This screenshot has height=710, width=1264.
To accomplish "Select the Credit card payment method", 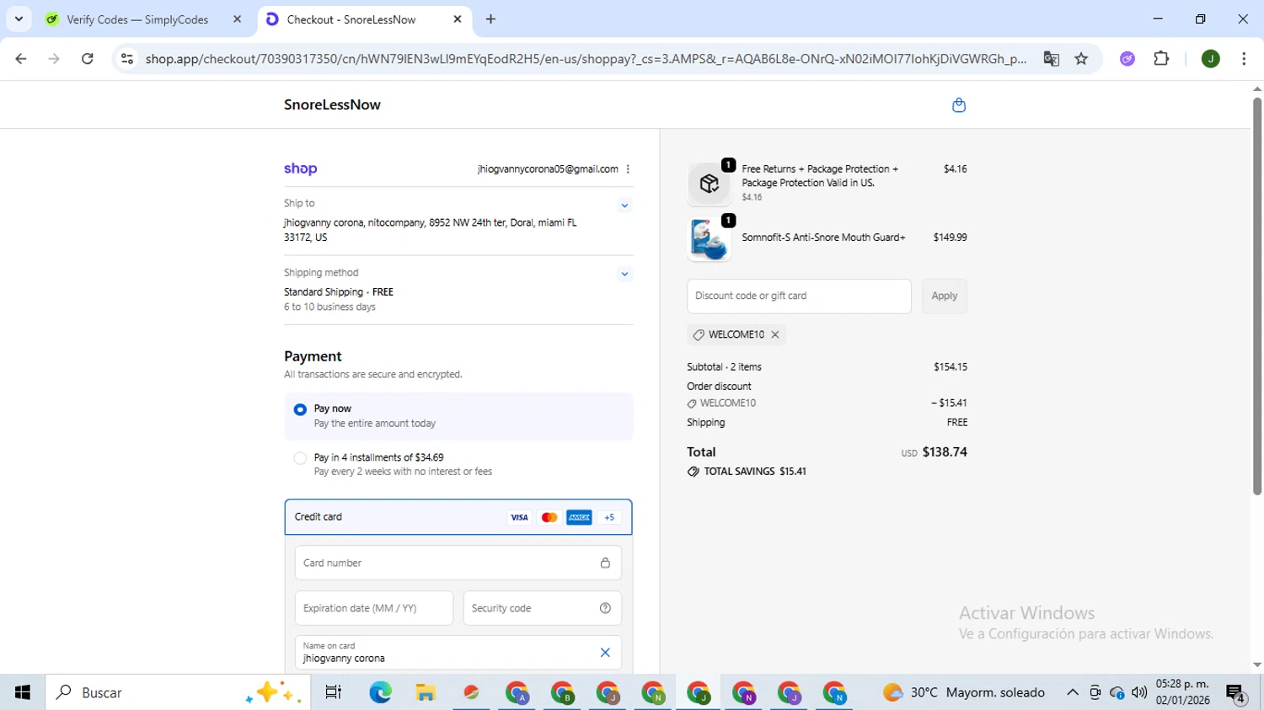I will [x=458, y=517].
